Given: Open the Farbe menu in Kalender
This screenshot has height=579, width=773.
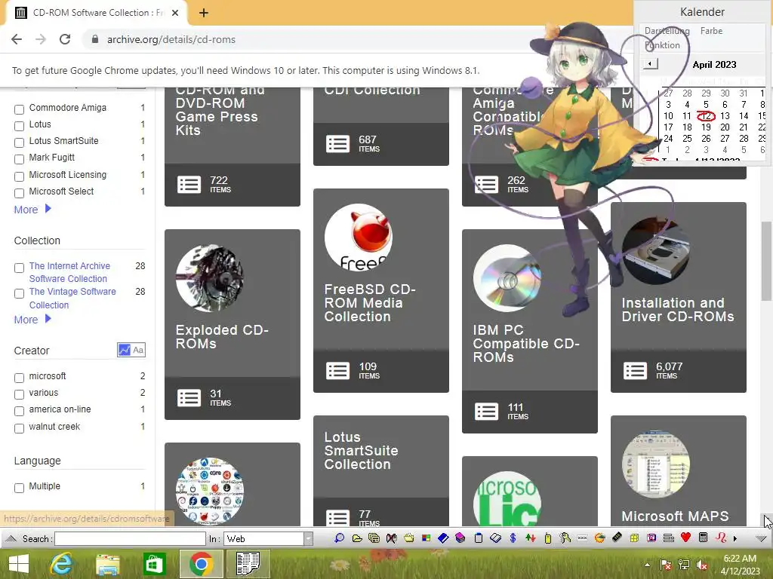Looking at the screenshot, I should pyautogui.click(x=711, y=31).
